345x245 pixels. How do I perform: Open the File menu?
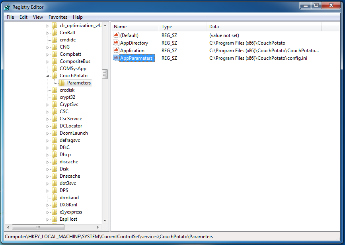point(10,17)
